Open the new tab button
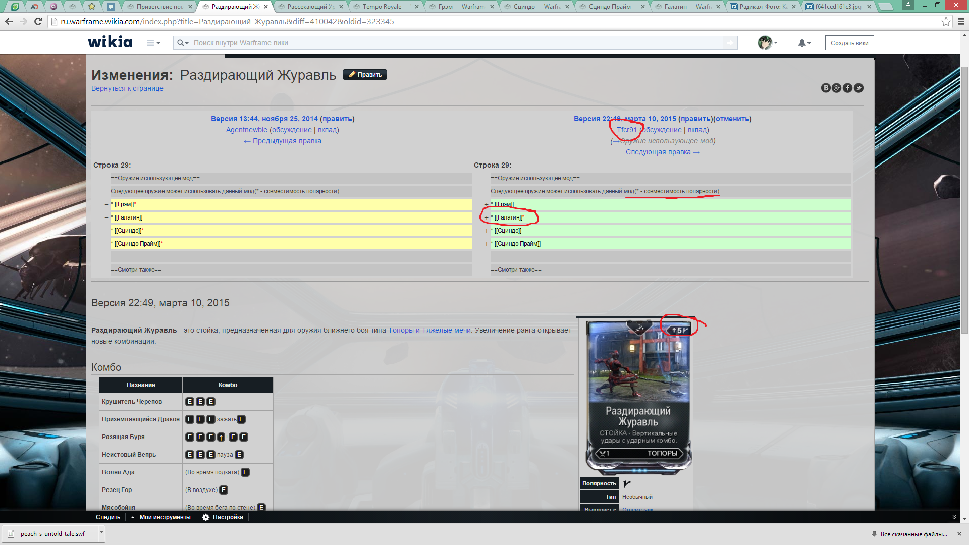Image resolution: width=969 pixels, height=545 pixels. tap(886, 7)
